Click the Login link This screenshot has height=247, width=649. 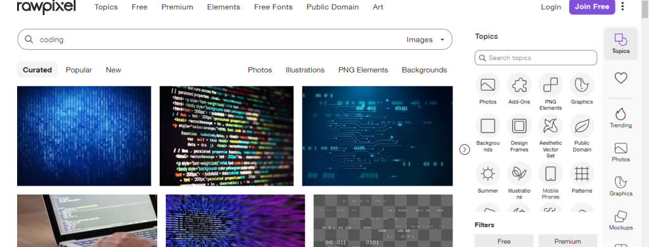[551, 7]
